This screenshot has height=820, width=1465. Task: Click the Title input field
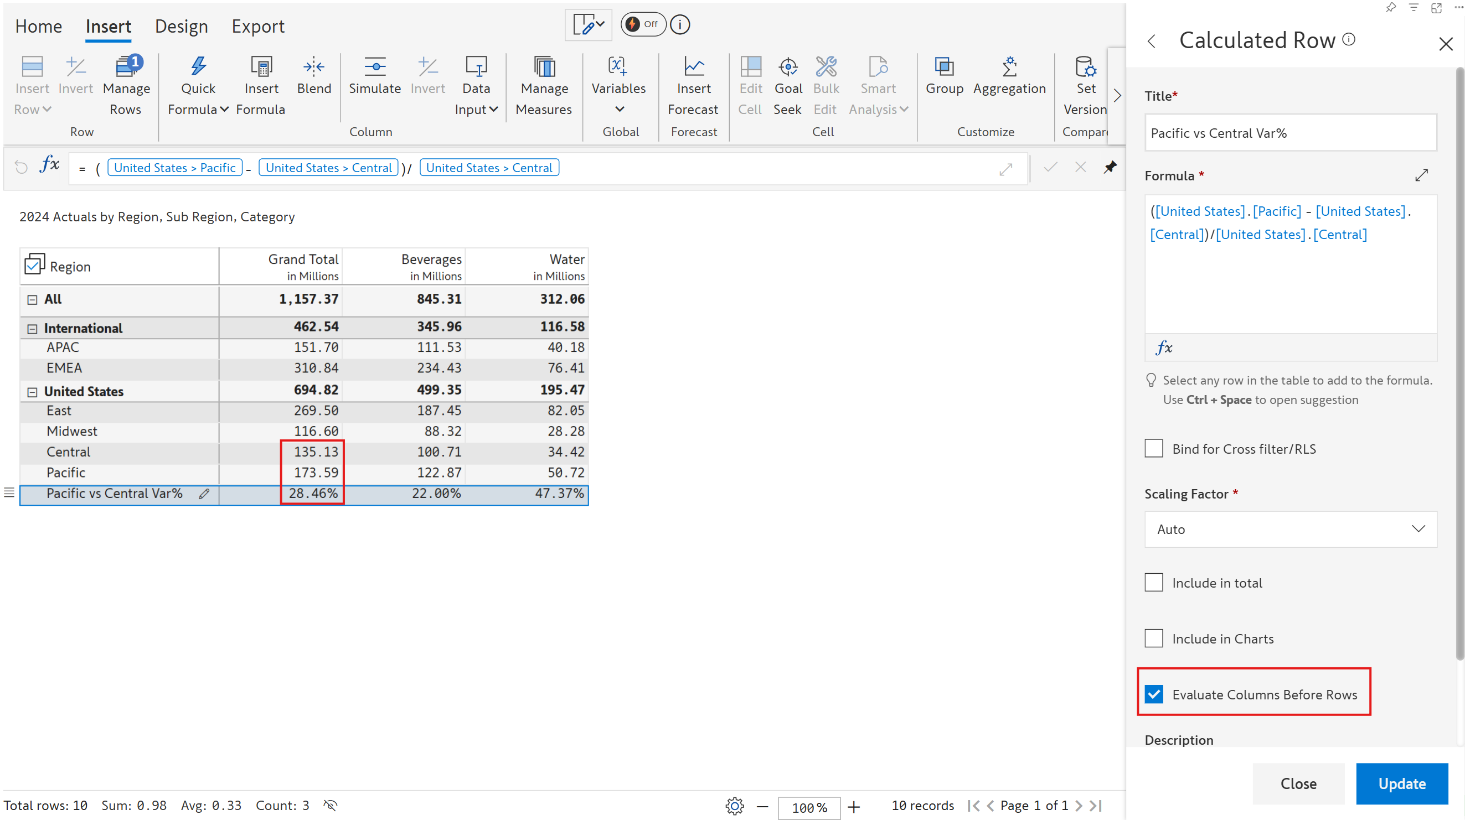click(1290, 133)
